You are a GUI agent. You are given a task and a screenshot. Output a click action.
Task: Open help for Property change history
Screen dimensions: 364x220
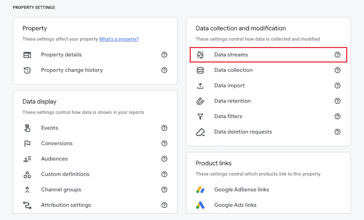(165, 70)
